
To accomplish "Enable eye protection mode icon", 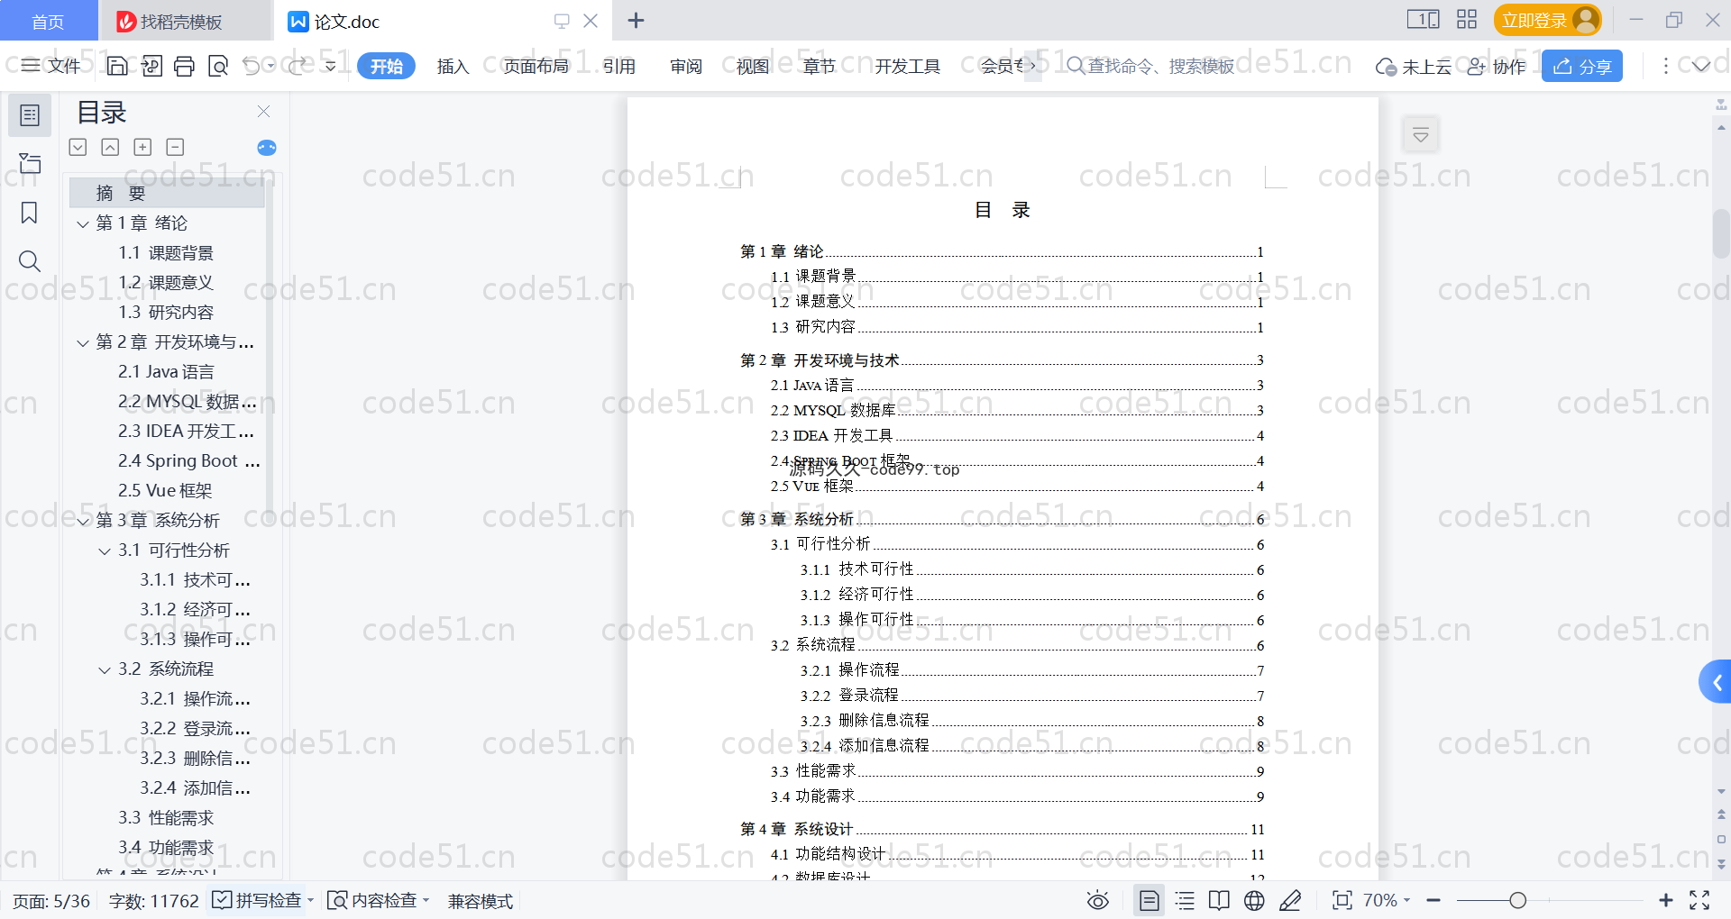I will [1097, 900].
